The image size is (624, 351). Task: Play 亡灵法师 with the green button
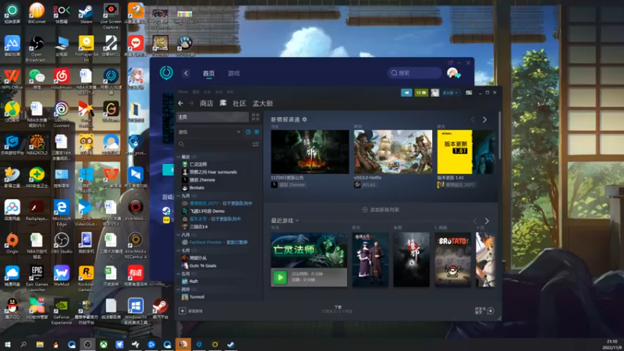pyautogui.click(x=280, y=278)
